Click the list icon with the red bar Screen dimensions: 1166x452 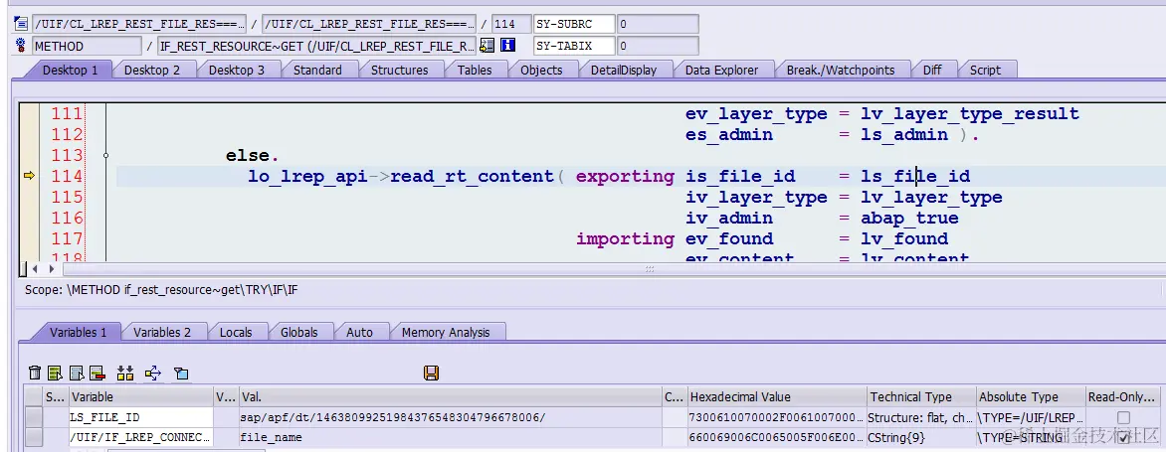(x=97, y=373)
